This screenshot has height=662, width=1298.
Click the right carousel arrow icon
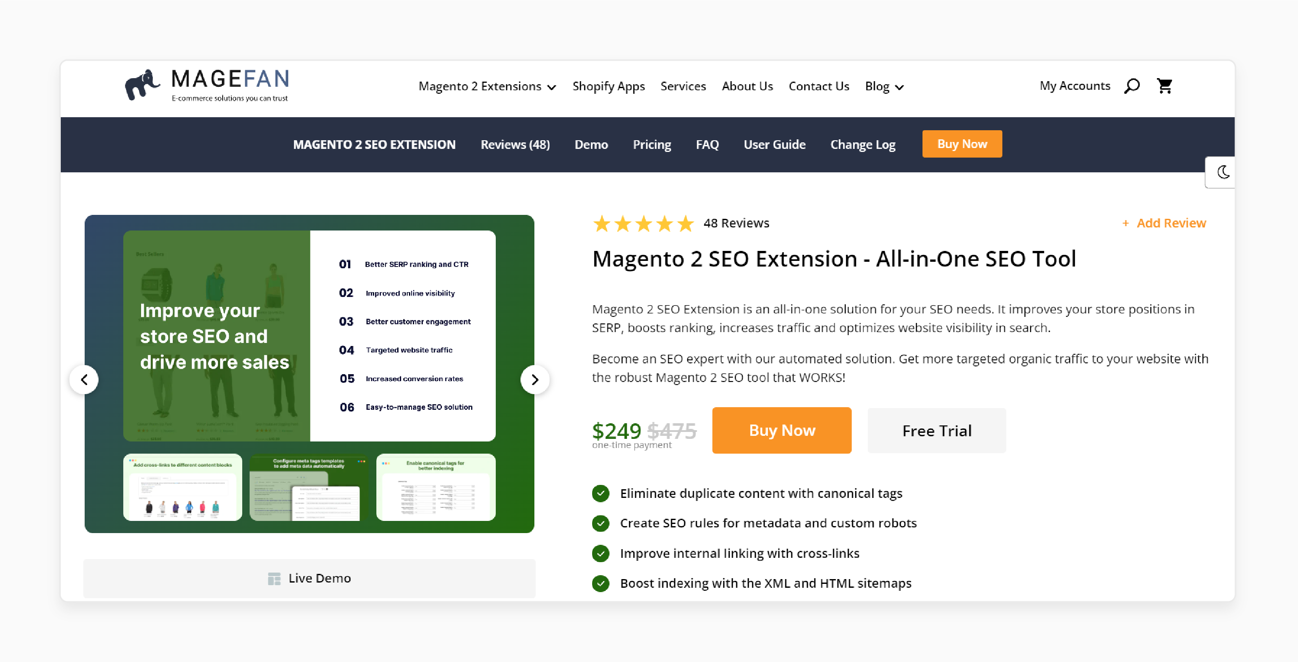pos(534,379)
